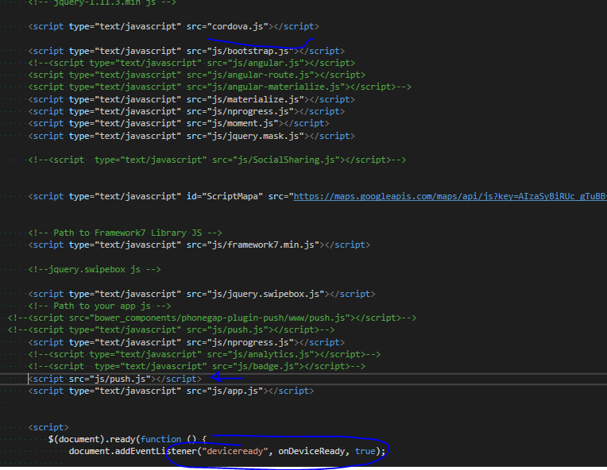The image size is (607, 470).
Task: Click the "js/jquery.mask.js" script line
Action: [x=191, y=137]
